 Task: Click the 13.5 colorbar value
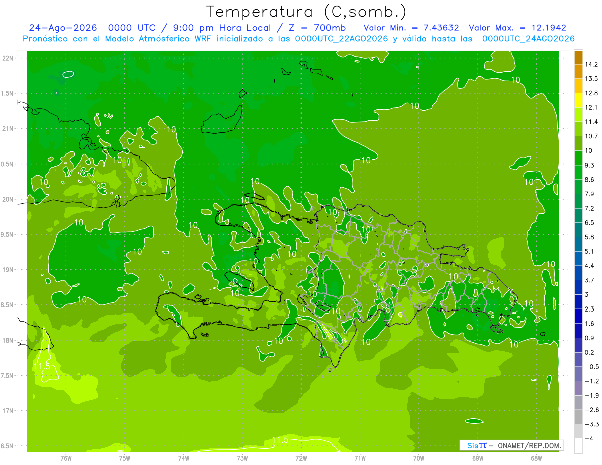(x=591, y=79)
